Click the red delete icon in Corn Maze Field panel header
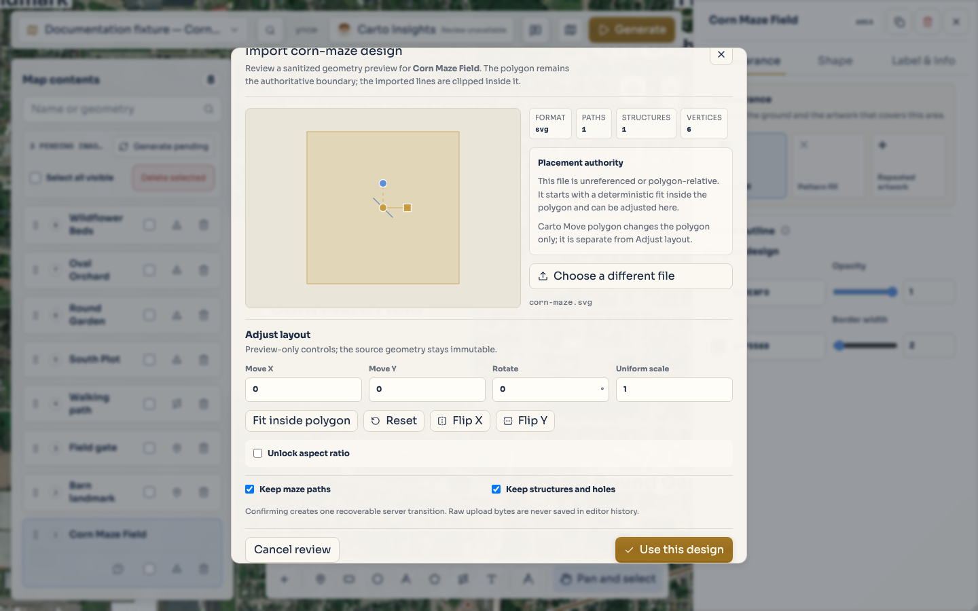Image resolution: width=978 pixels, height=611 pixels. [x=928, y=22]
